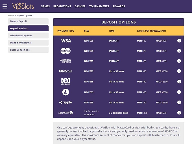
Task: Select Make a deposit in sidebar
Action: click(x=28, y=21)
